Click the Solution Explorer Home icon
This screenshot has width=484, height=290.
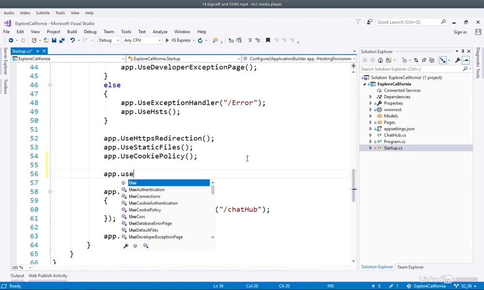pyautogui.click(x=380, y=60)
